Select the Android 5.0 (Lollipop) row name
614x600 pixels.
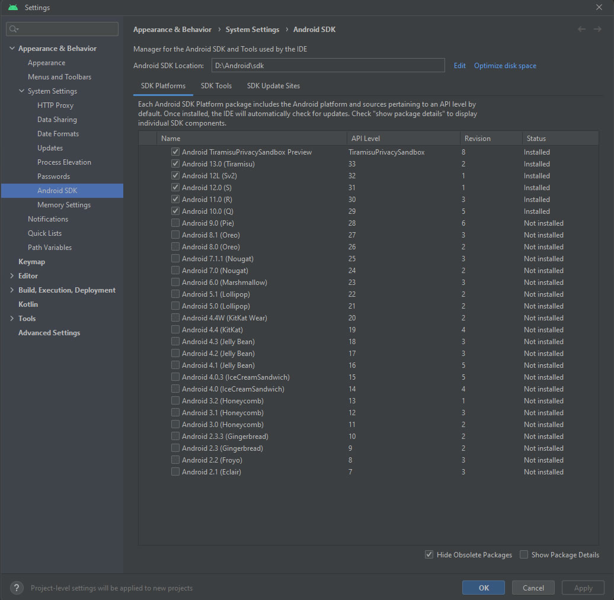[216, 306]
